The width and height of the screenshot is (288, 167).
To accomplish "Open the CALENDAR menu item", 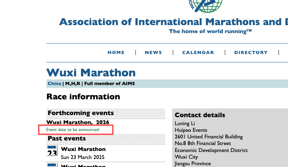I will [198, 52].
